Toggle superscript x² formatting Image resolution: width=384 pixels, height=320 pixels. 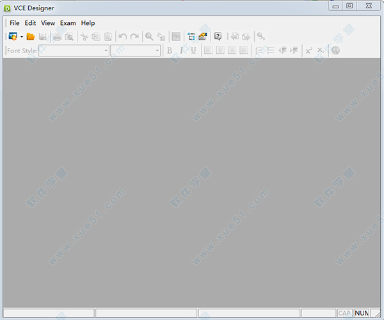pyautogui.click(x=309, y=51)
